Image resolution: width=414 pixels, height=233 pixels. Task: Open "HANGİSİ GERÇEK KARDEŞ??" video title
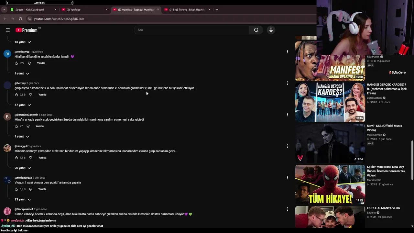coord(387,89)
